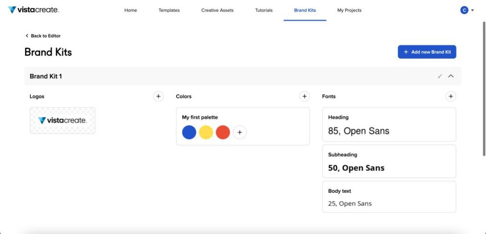Click the VistaCreate logo in the header

click(x=34, y=10)
